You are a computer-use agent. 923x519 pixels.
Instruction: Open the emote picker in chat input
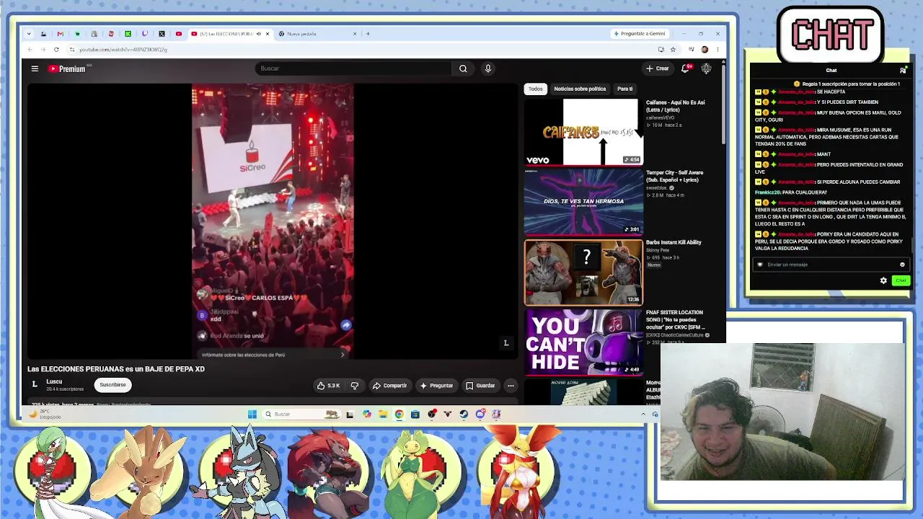pyautogui.click(x=902, y=265)
